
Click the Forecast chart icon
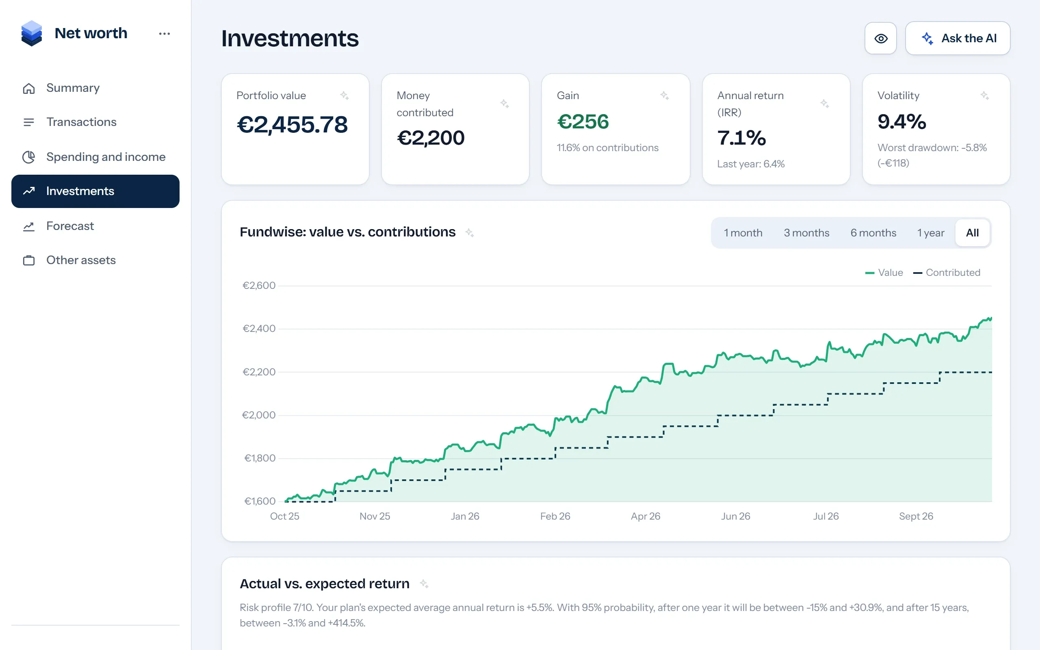(x=29, y=226)
